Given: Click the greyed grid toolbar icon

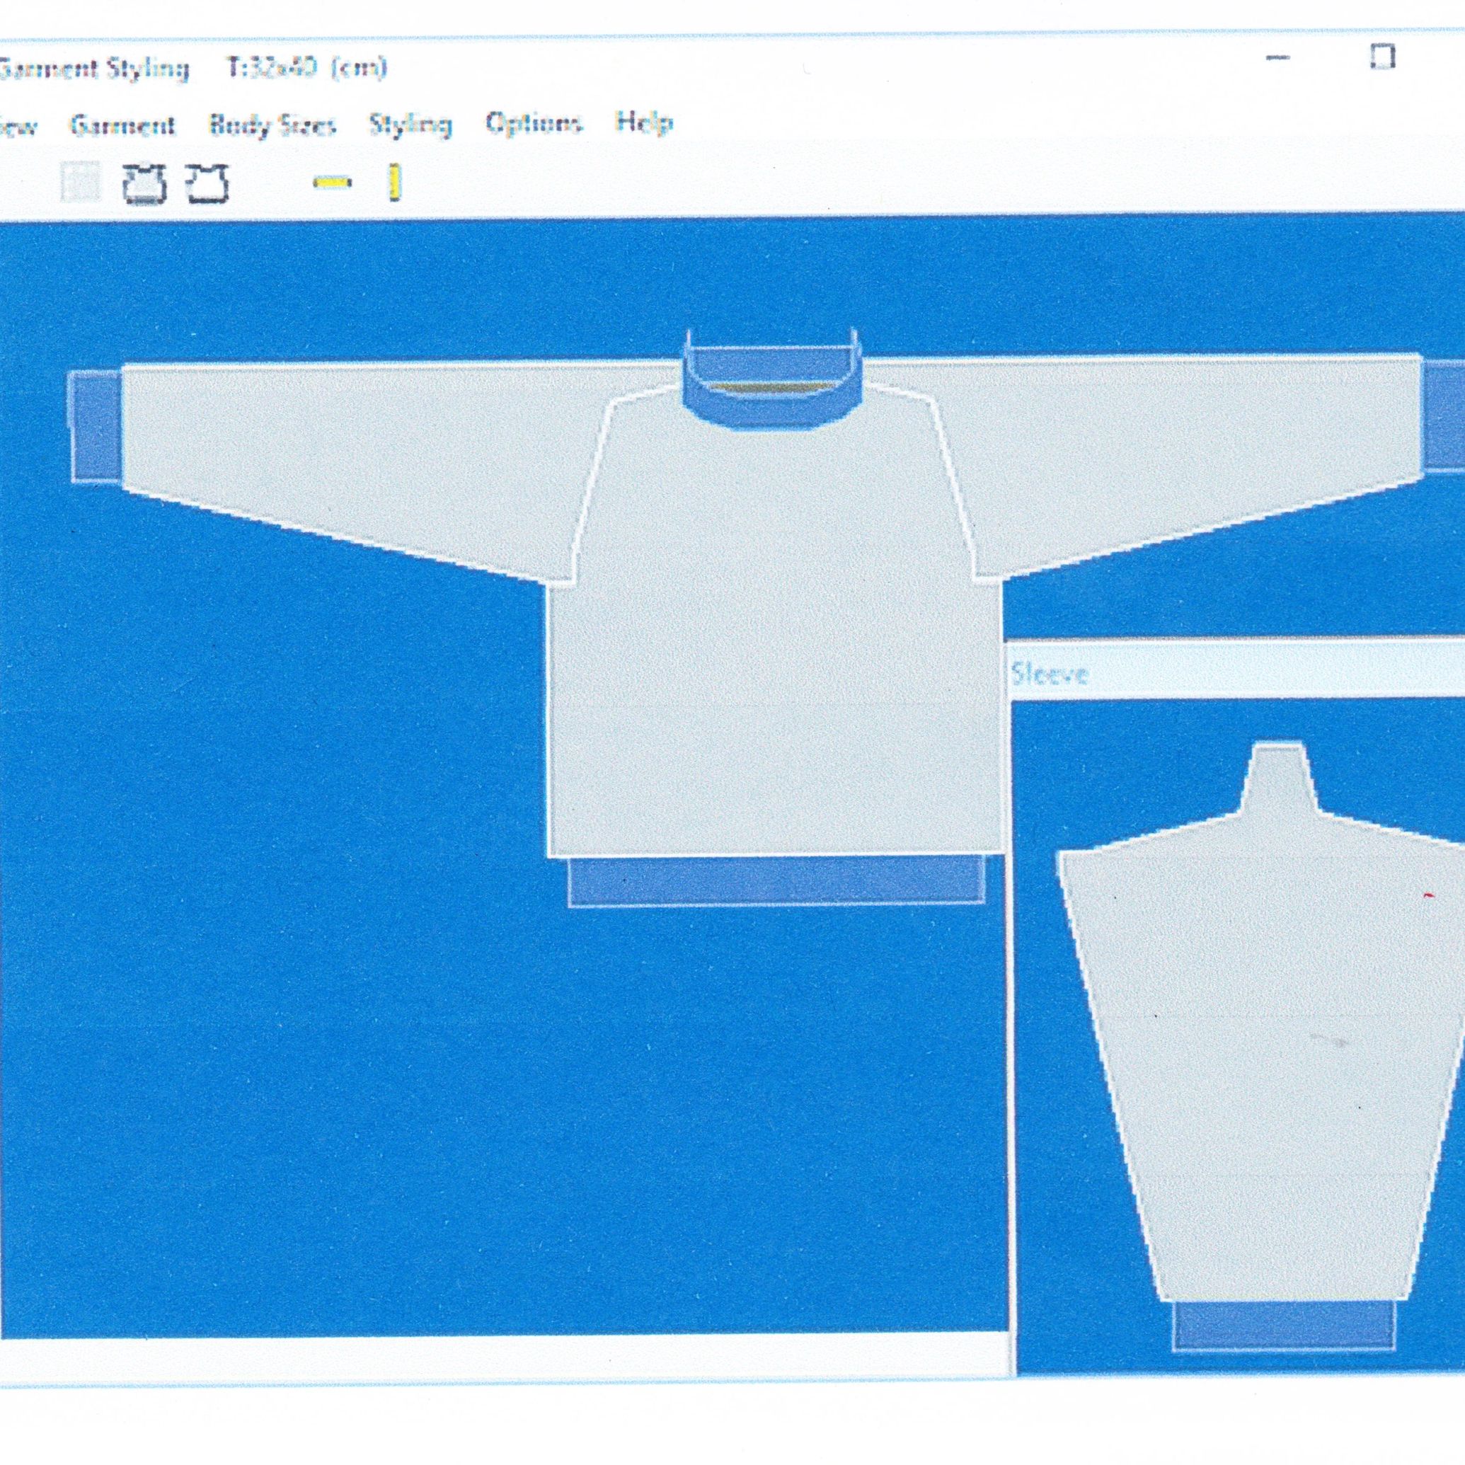Looking at the screenshot, I should (x=81, y=183).
